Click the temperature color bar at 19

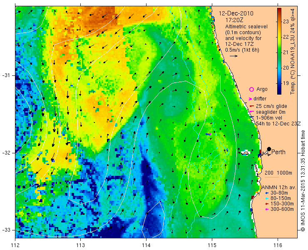coord(279,83)
